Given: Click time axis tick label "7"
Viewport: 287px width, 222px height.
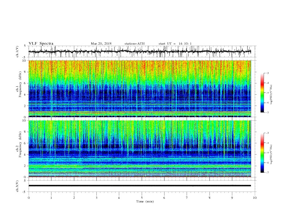Looking at the screenshot, I should point(187,198).
